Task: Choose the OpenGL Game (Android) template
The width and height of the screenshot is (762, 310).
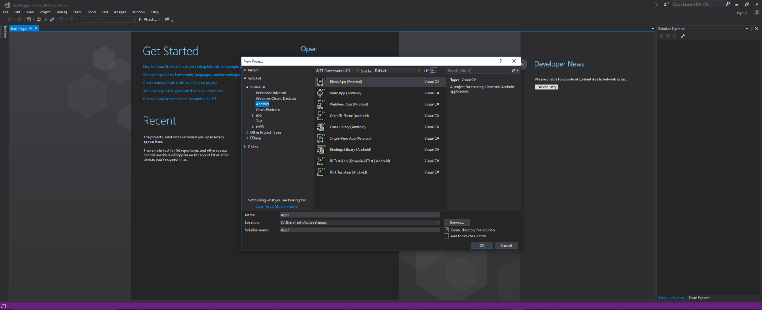Action: 349,116
